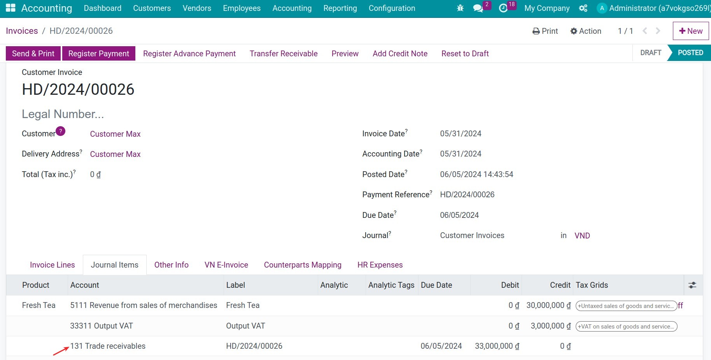Switch to Other Info tab
Viewport: 711px width, 360px height.
[172, 265]
